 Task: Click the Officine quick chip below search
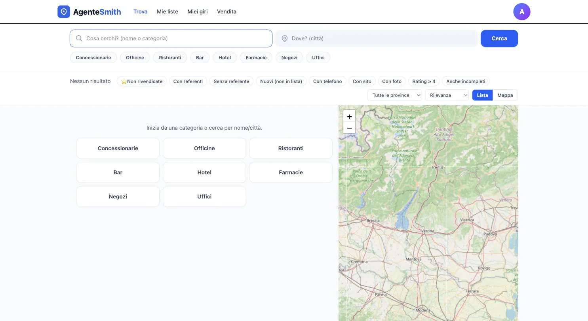coord(135,58)
